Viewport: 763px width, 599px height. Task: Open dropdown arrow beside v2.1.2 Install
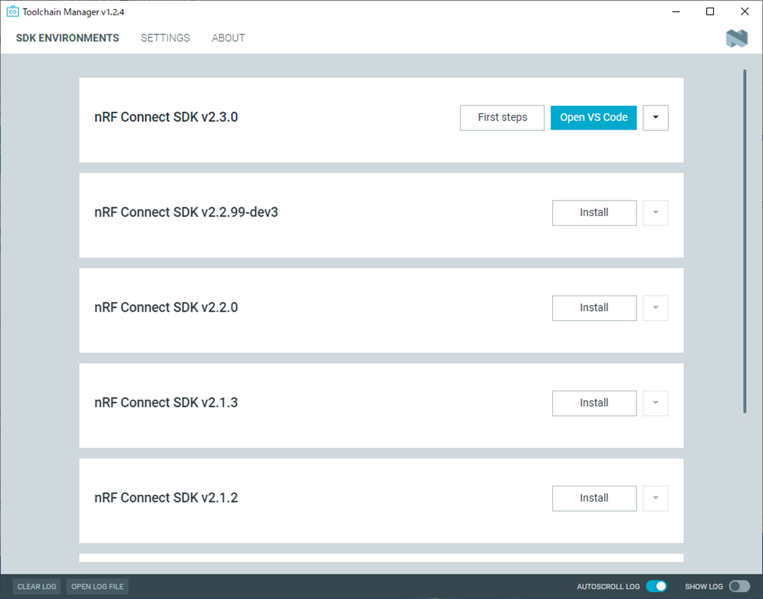[x=656, y=499]
